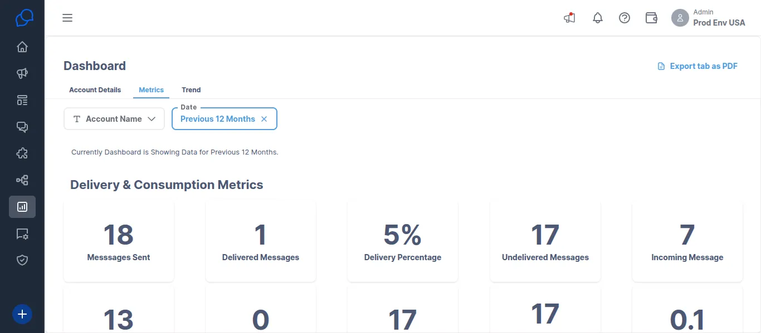761x333 pixels.
Task: Open announcements megaphone icon in header
Action: 569,18
